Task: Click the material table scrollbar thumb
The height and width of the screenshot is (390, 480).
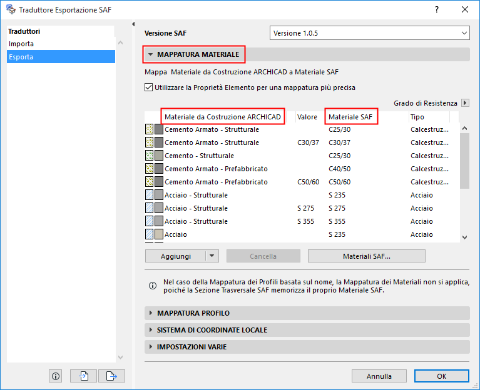Action: point(464,161)
